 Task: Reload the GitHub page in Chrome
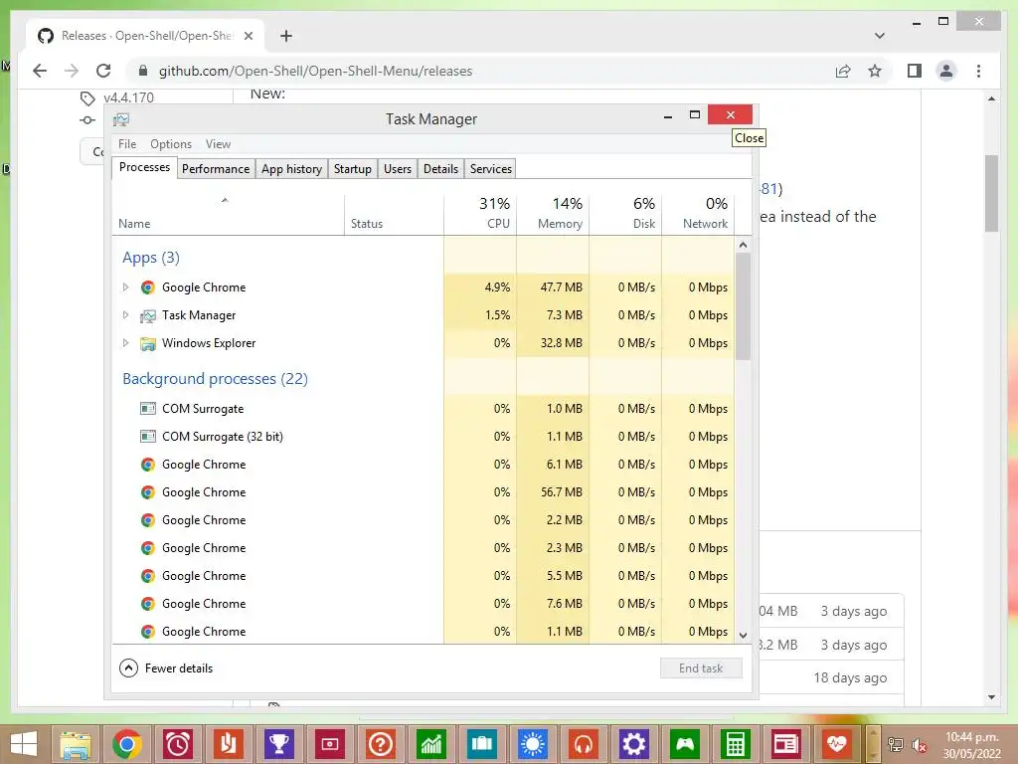103,71
